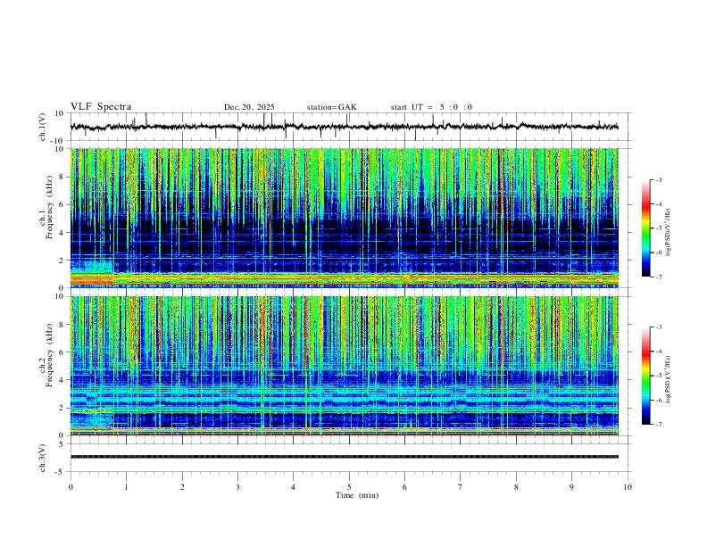Click the 'station=GAK' label

331,107
